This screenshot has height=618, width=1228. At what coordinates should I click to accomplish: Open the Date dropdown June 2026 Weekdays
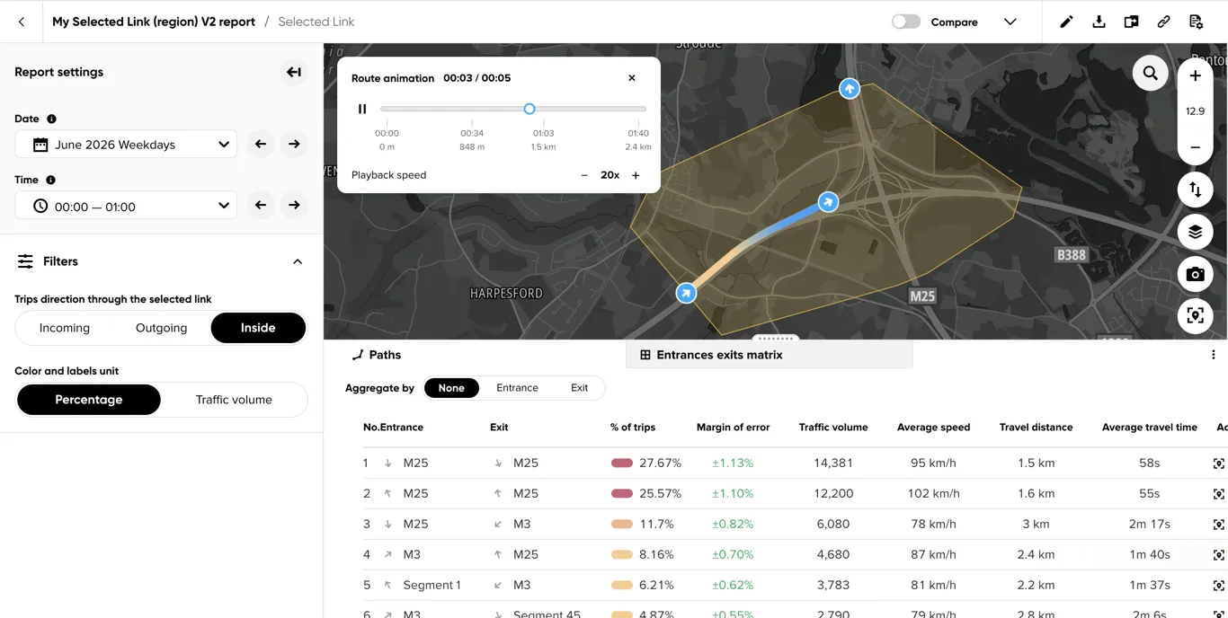126,145
